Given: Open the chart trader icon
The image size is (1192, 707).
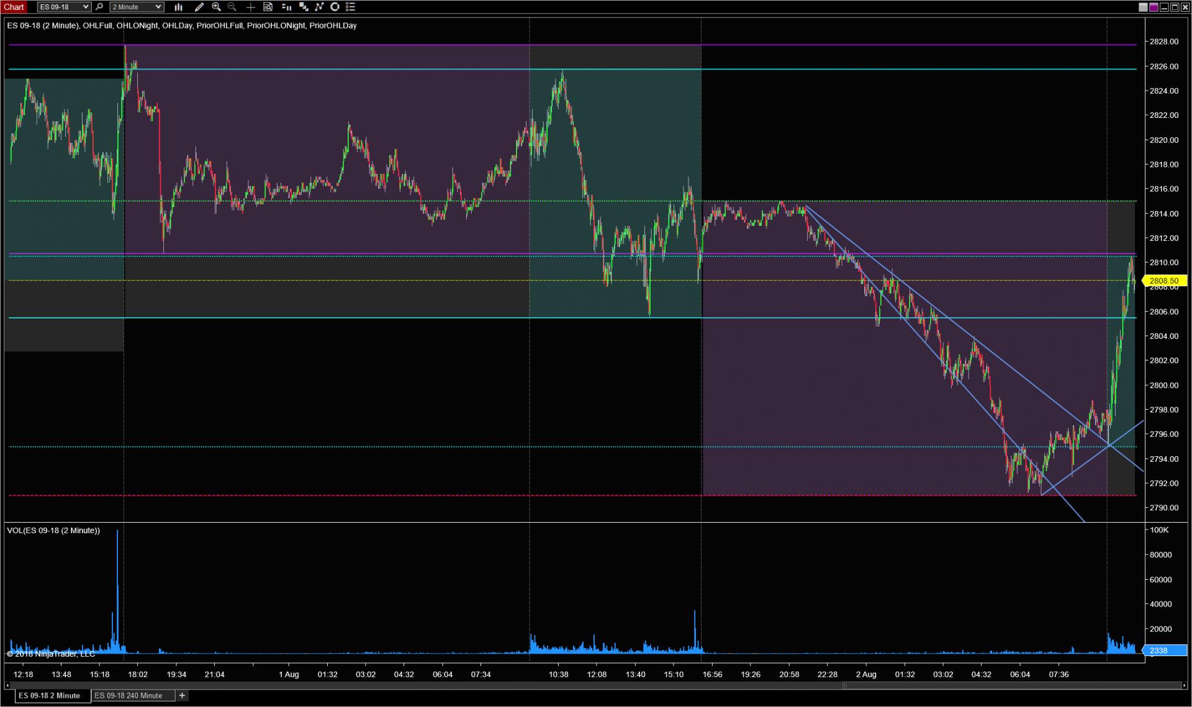Looking at the screenshot, I should [x=286, y=7].
